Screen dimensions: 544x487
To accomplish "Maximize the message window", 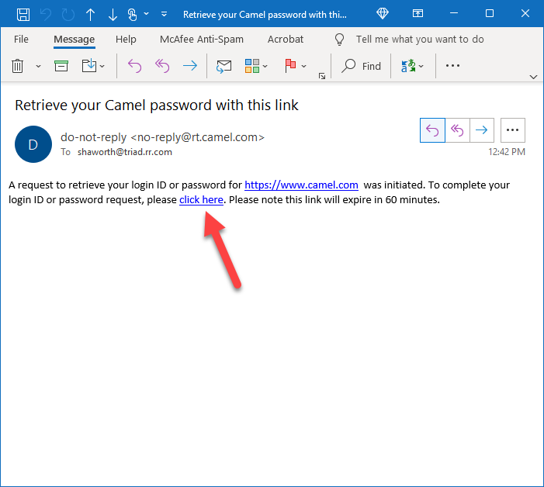I will pos(490,13).
